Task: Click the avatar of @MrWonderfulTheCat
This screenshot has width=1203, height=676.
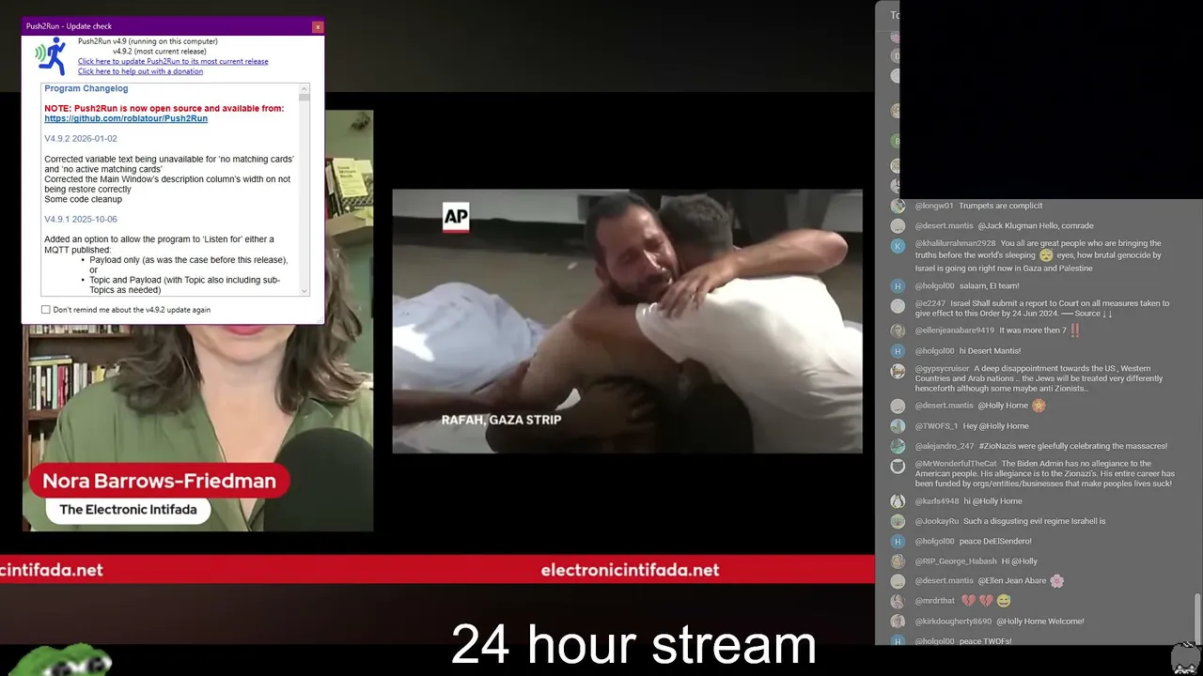Action: [x=898, y=467]
